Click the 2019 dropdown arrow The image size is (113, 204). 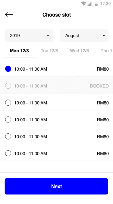[x=48, y=36]
